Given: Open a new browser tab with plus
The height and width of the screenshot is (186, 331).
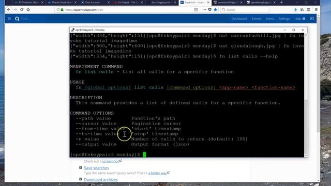Looking at the screenshot, I should click(x=281, y=3).
